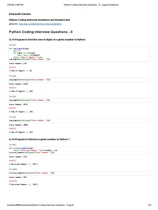Click the In [4] code cell input
This screenshot has height=210, width=158.
tap(79, 80)
